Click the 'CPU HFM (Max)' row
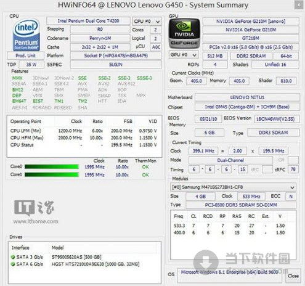Image resolution: width=305 pixels, height=286 pixels. point(84,137)
